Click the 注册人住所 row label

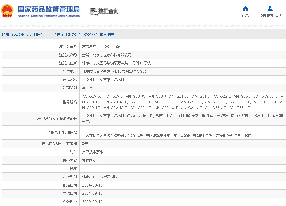[68, 63]
